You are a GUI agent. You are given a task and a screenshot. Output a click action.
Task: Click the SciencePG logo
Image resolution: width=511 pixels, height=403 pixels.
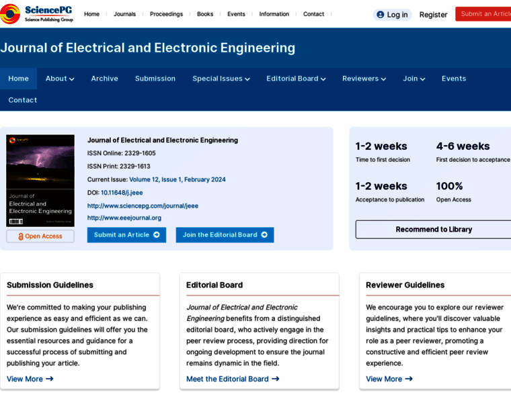[37, 13]
